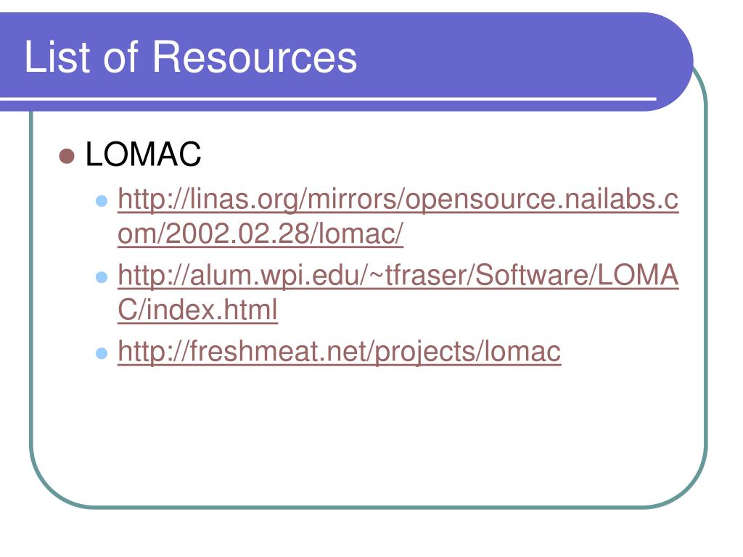The width and height of the screenshot is (743, 557).
Task: Select the white line under the title
Action: click(328, 99)
